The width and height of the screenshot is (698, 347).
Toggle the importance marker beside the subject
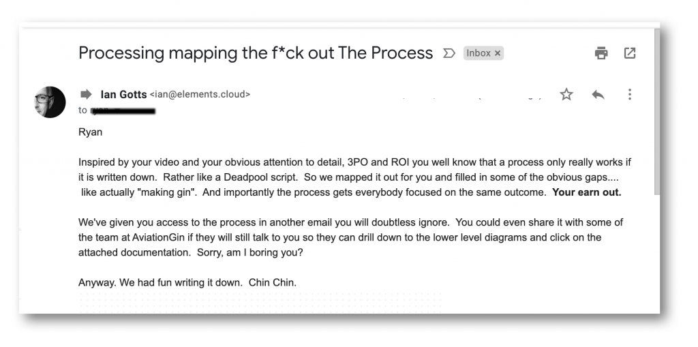pyautogui.click(x=449, y=53)
